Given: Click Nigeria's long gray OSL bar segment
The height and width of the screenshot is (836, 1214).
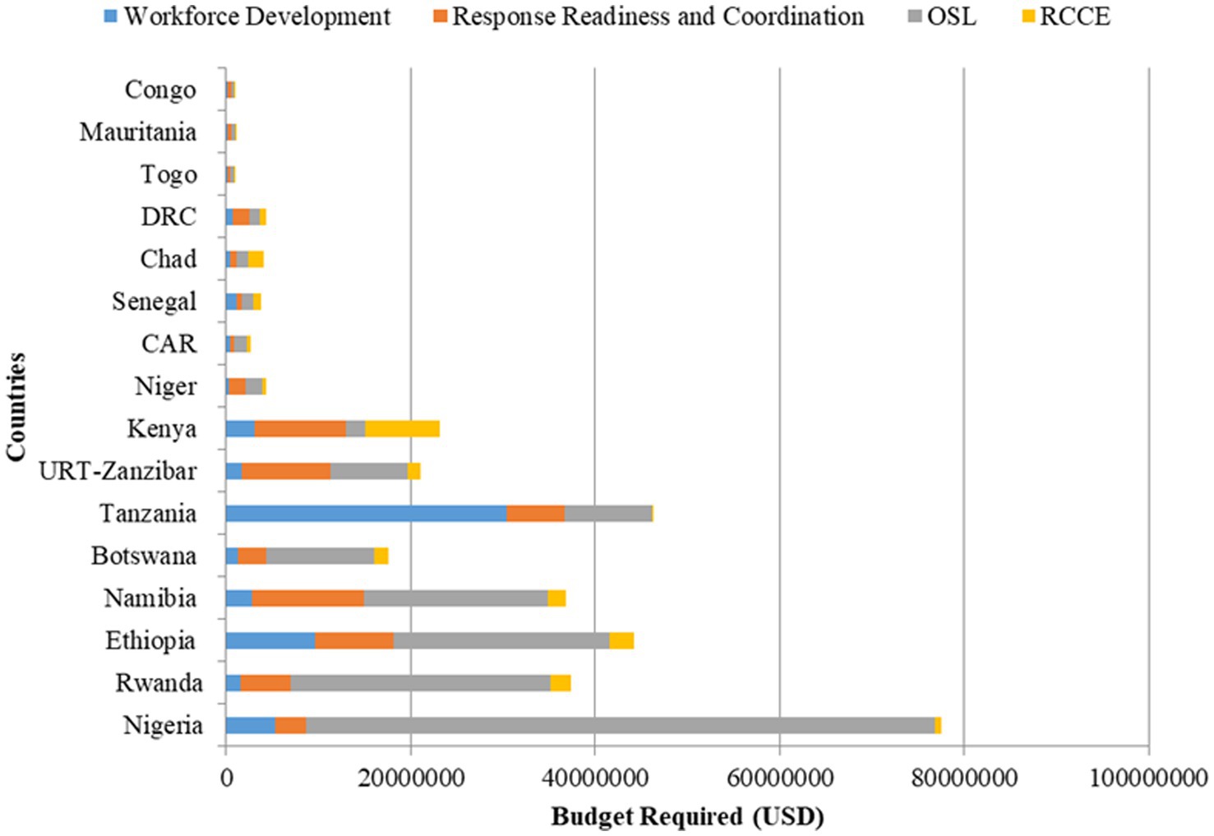Looking at the screenshot, I should [x=621, y=725].
